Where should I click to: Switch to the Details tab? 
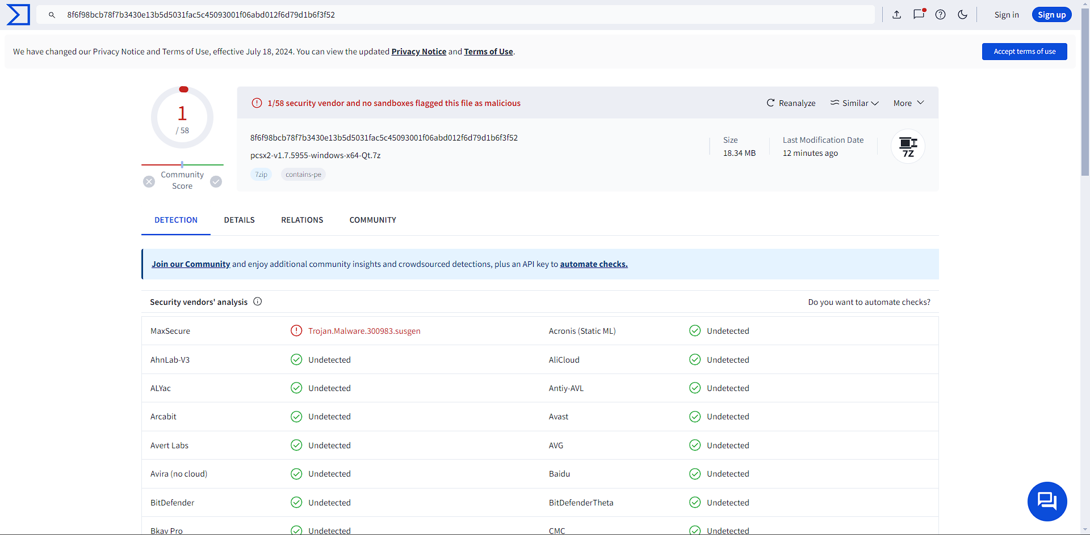(x=239, y=220)
